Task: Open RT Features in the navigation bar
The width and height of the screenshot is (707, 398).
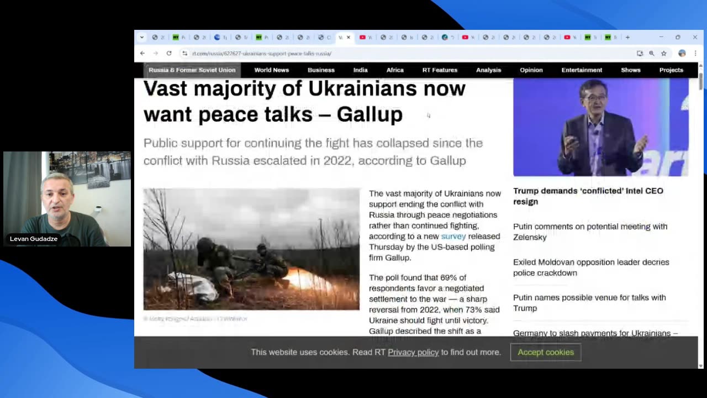Action: [440, 70]
